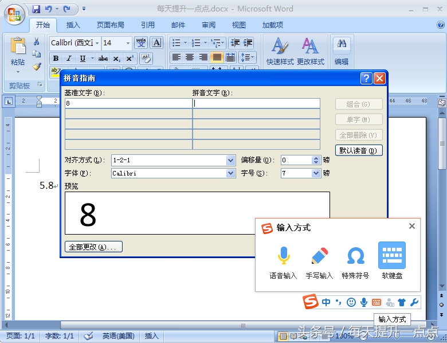Viewport: 447px width, 343px height.
Task: Click the 默认读音 button
Action: point(358,151)
